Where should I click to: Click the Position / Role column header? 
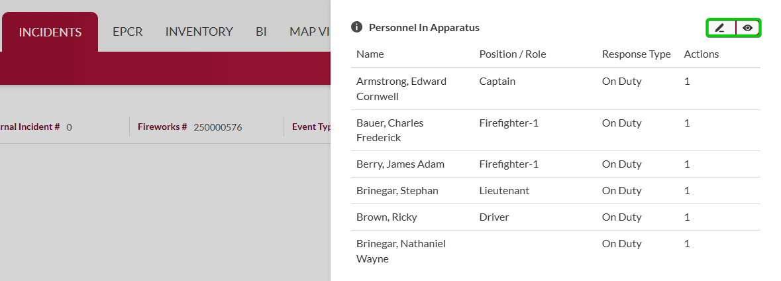tap(512, 54)
